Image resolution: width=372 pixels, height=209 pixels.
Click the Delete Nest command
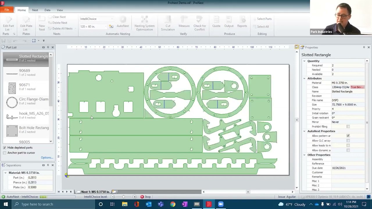pos(58,23)
